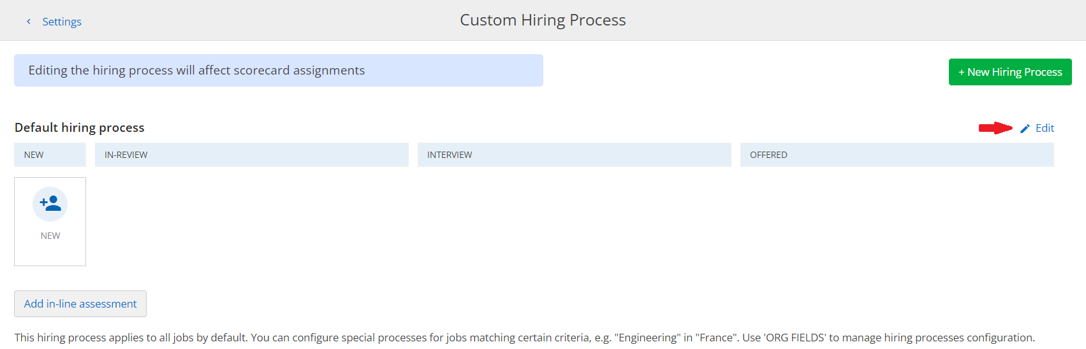This screenshot has height=349, width=1086.
Task: Click the scorecard assignments warning banner
Action: [x=279, y=70]
